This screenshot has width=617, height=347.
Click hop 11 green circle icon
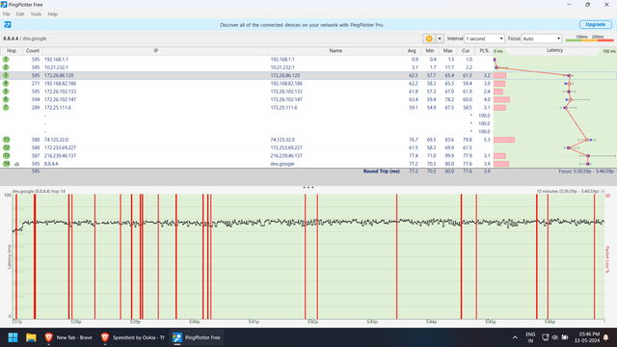6,140
